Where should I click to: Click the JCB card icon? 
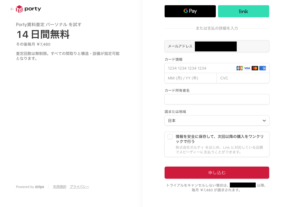(239, 68)
